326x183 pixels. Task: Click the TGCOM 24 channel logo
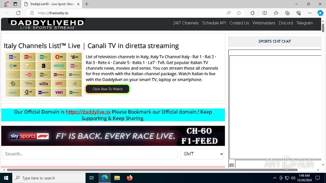pos(44,84)
